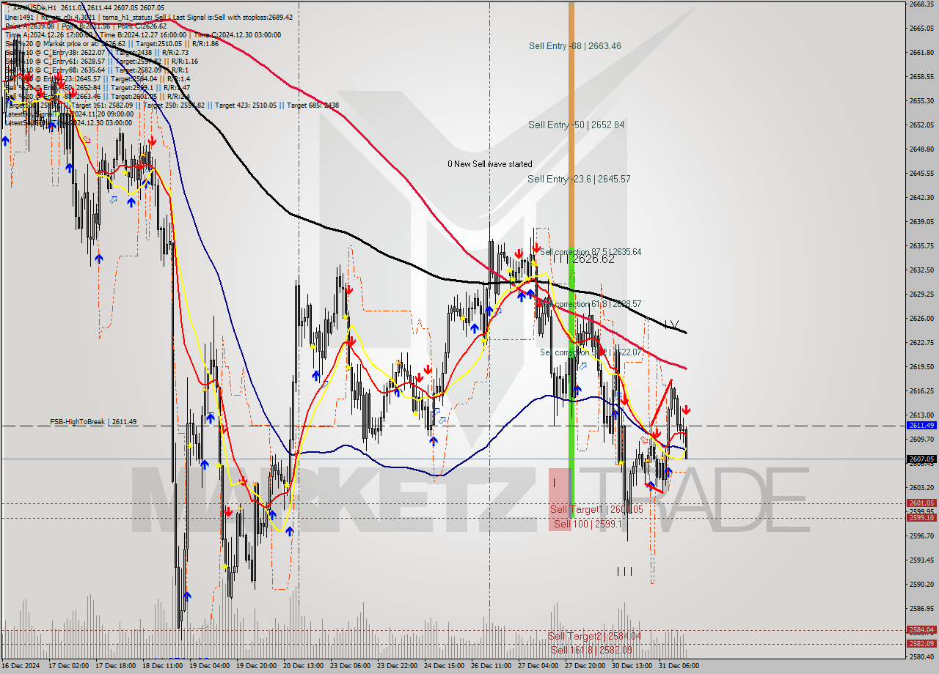Click the 2626.00 price axis value
Viewport: 939px width, 674px height.
921,319
